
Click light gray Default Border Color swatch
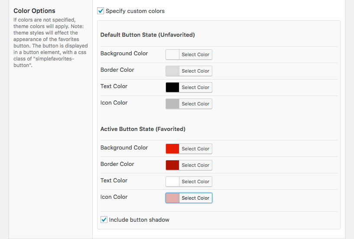click(x=172, y=71)
